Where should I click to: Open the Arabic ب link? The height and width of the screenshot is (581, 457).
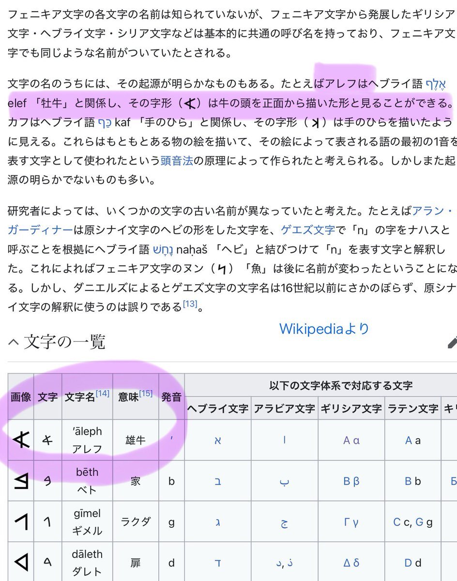(284, 482)
